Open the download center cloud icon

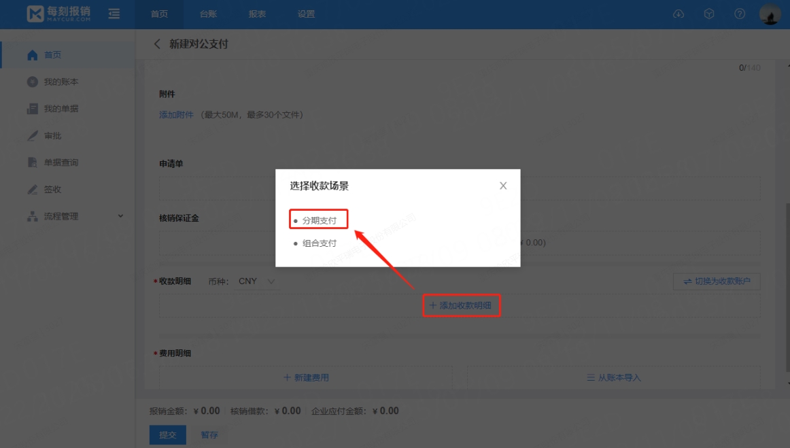coord(679,14)
